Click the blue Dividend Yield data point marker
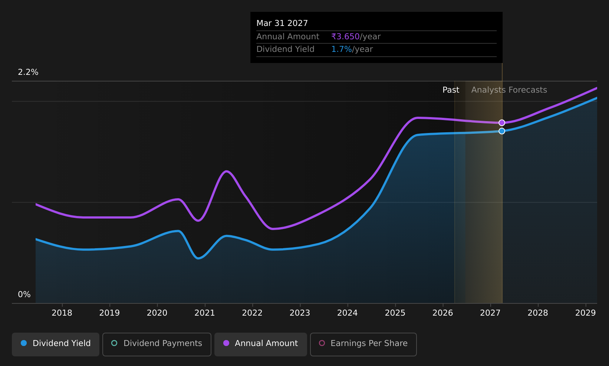 (x=502, y=131)
